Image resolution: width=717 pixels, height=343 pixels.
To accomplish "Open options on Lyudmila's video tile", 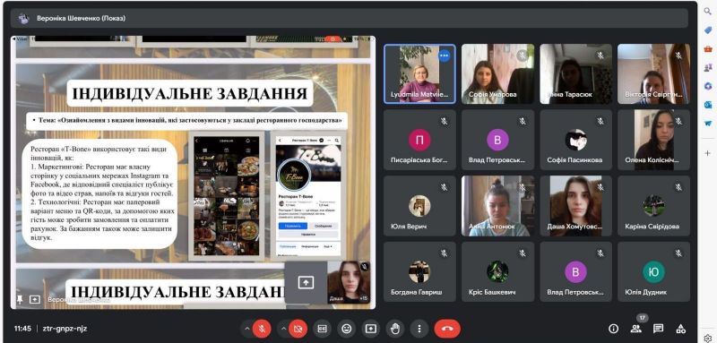I will tap(444, 56).
